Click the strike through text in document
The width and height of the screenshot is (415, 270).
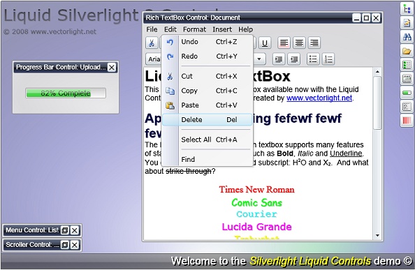pyautogui.click(x=189, y=172)
